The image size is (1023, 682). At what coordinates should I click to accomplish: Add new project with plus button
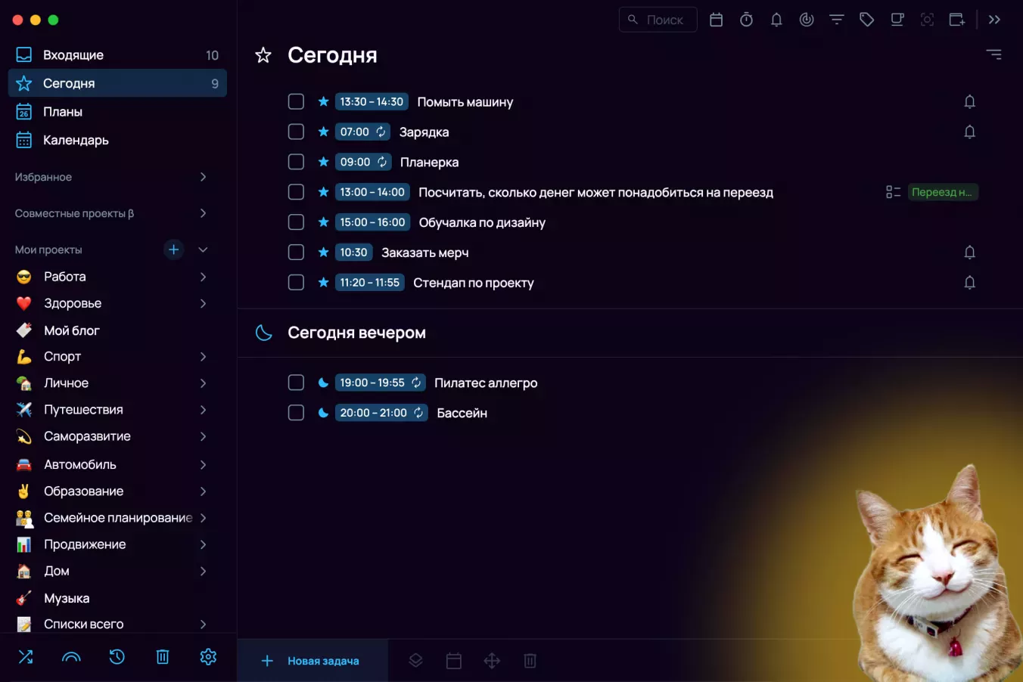[x=173, y=249]
